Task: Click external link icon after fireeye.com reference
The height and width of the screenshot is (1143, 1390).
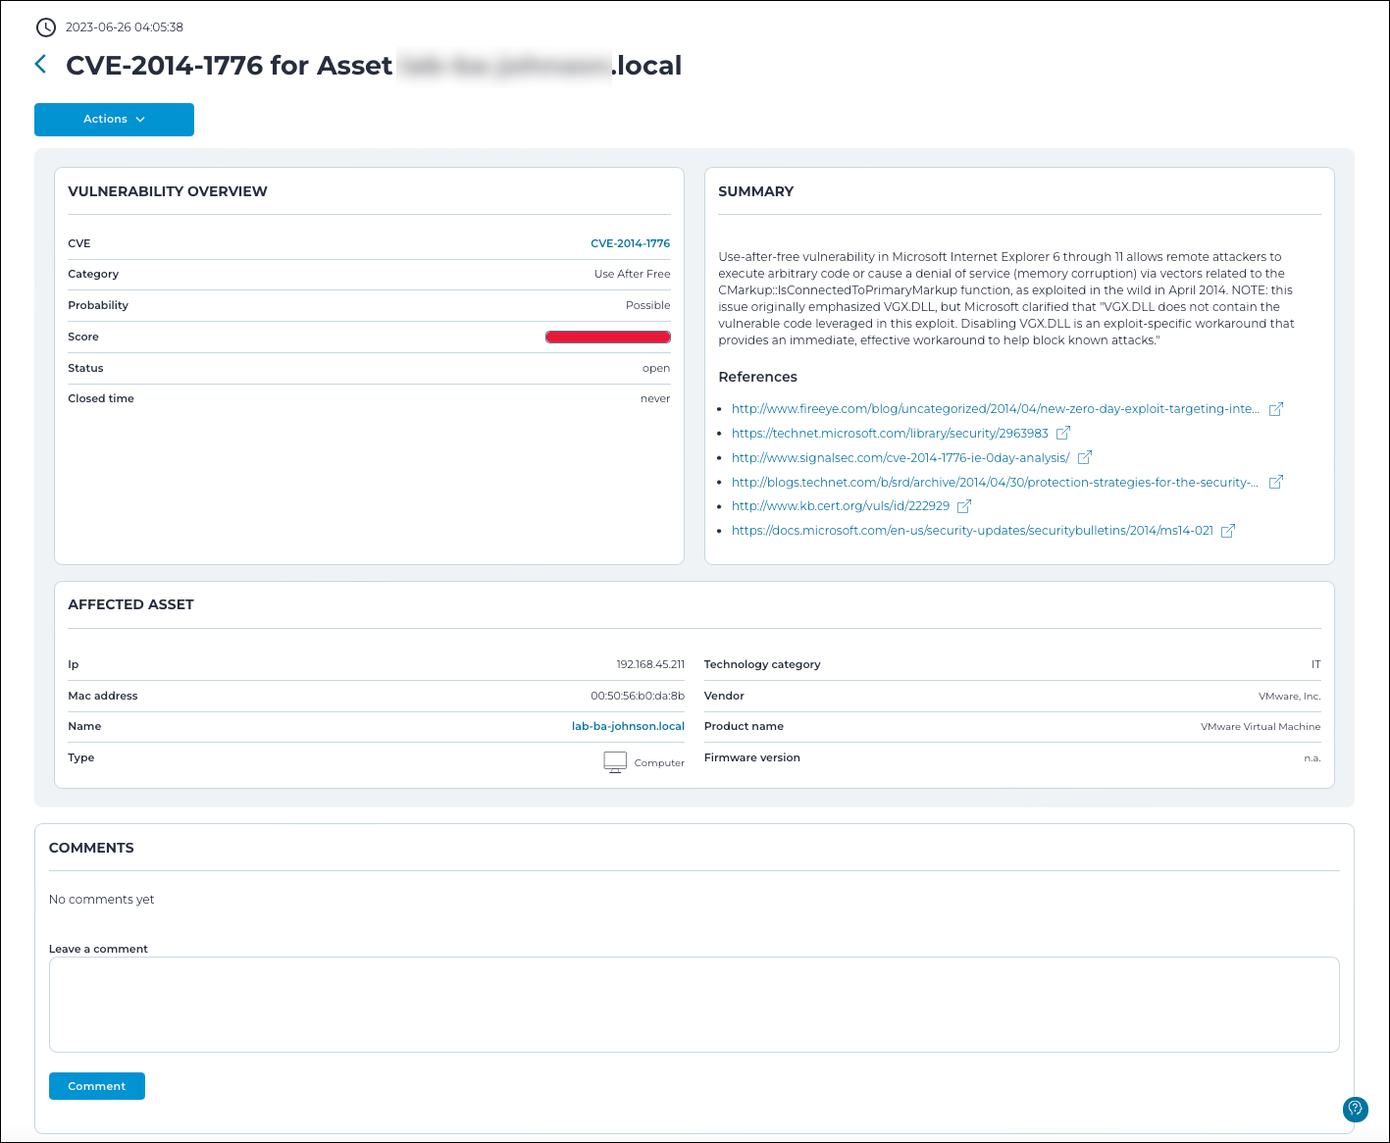Action: tap(1276, 409)
